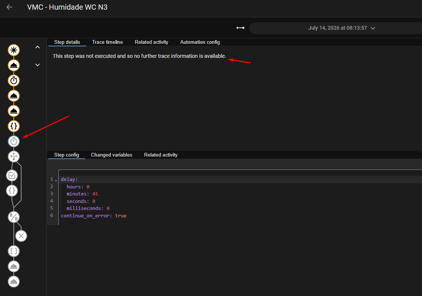Select the orange-outlined stopwatch delay node
422x296 pixels.
click(14, 80)
